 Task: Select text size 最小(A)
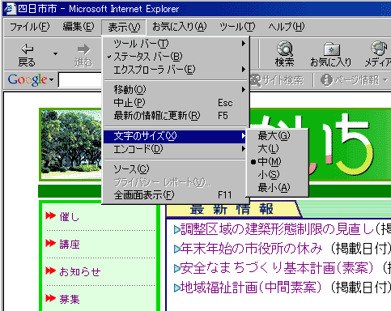point(277,187)
